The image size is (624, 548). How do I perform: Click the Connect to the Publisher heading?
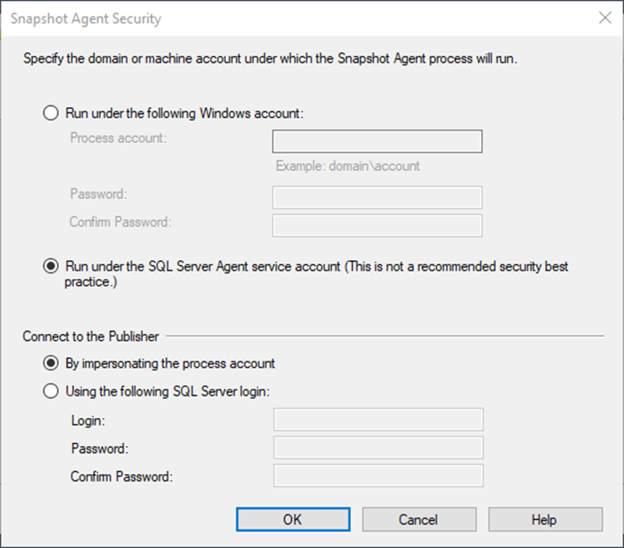[91, 336]
